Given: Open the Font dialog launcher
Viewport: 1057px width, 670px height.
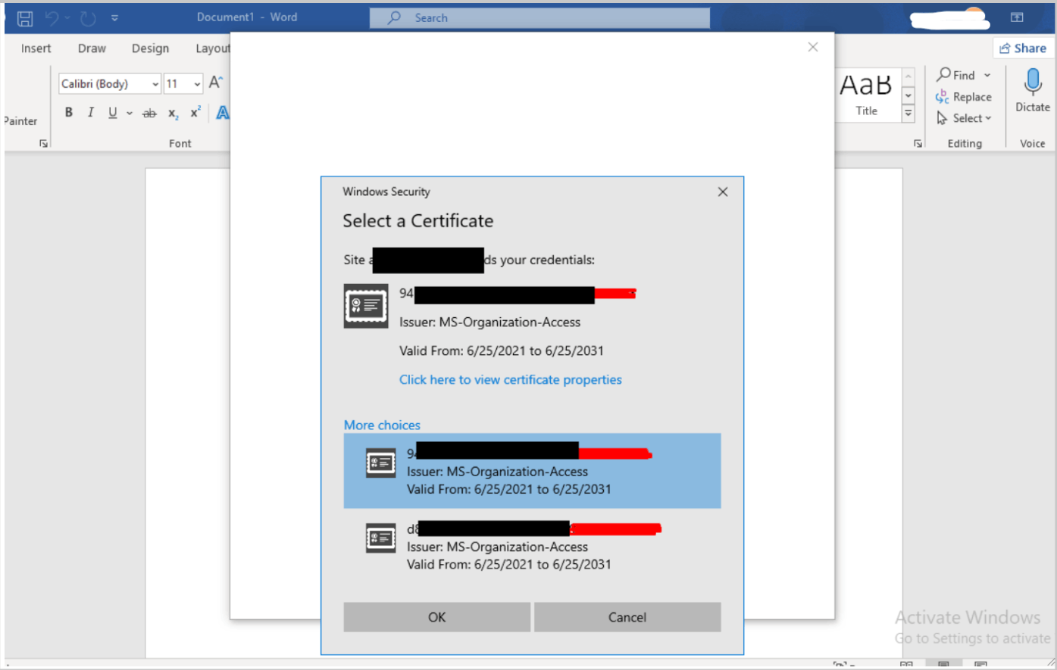Looking at the screenshot, I should click(43, 143).
